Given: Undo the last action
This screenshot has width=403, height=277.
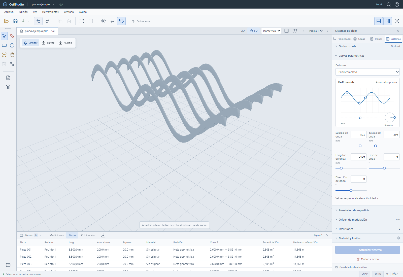Looking at the screenshot, I should click(x=38, y=21).
